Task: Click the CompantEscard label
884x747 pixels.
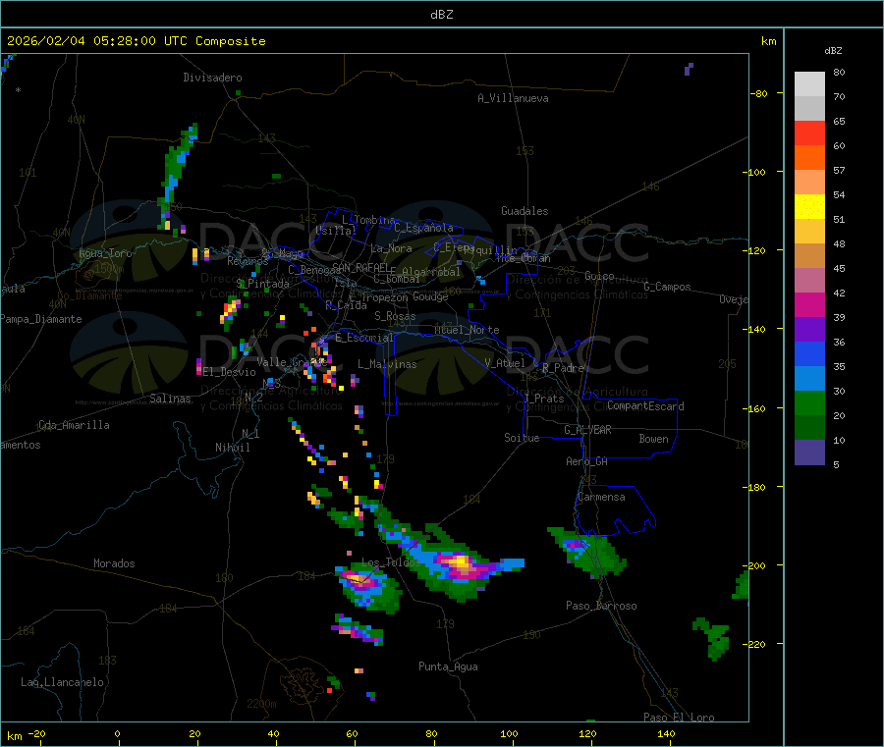Action: tap(645, 406)
